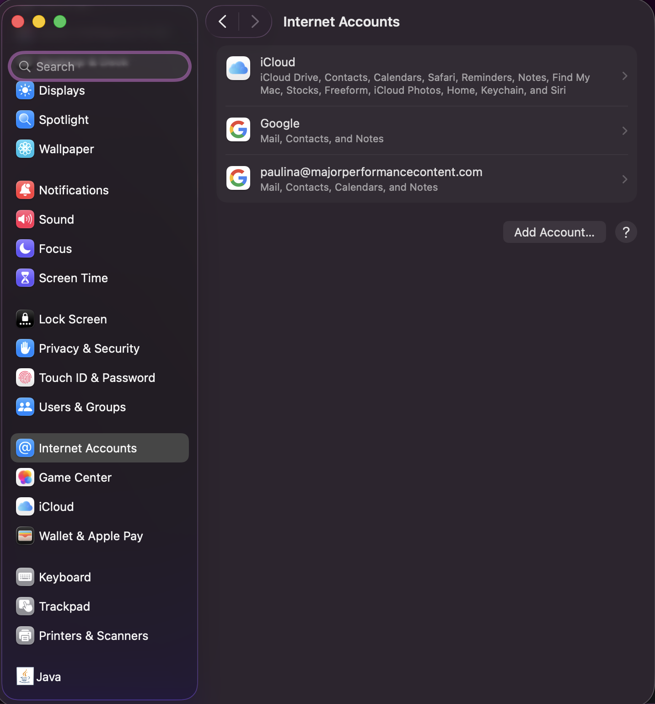Click the iCloud cloud icon in main pane

tap(238, 68)
